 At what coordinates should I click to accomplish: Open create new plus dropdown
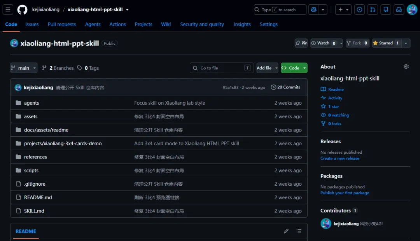pyautogui.click(x=343, y=10)
